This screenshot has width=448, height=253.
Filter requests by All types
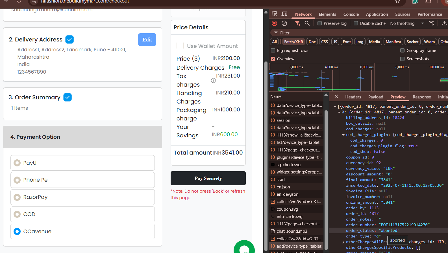point(274,42)
